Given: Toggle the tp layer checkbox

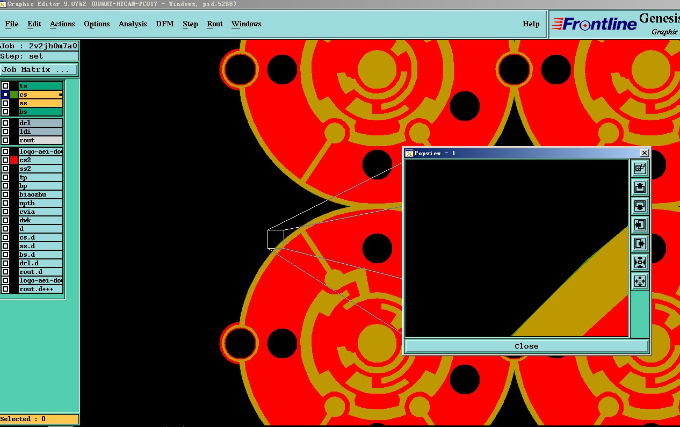Looking at the screenshot, I should click(5, 177).
